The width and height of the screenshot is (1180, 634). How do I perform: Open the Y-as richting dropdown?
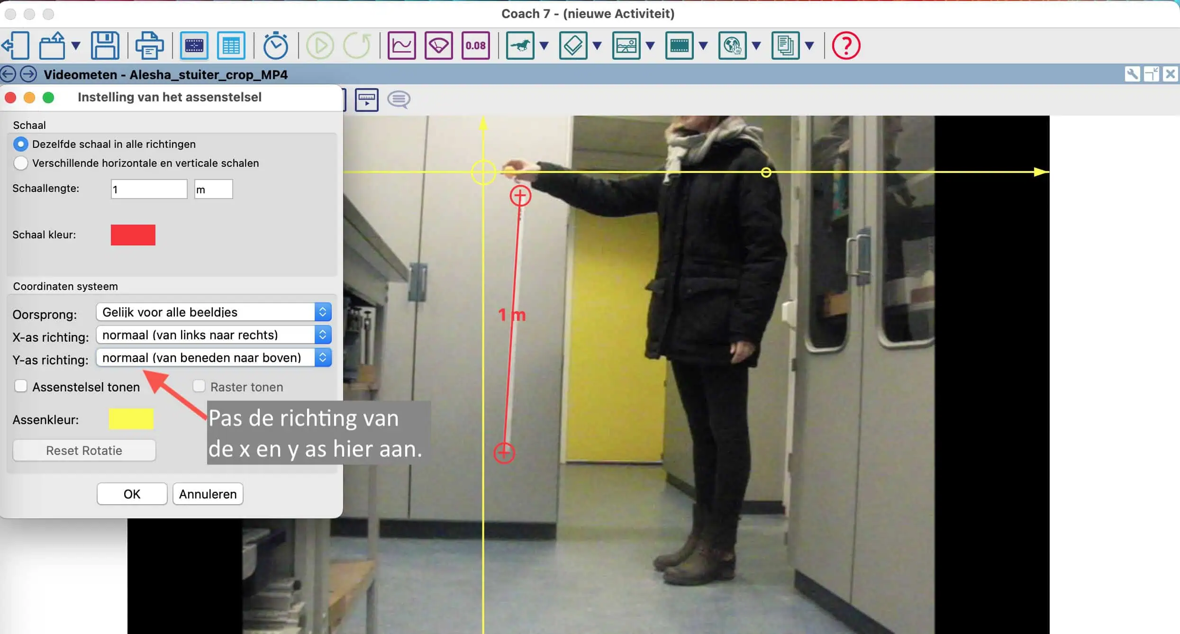click(214, 357)
